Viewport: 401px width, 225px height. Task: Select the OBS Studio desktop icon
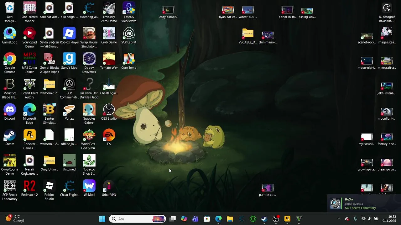109,112
